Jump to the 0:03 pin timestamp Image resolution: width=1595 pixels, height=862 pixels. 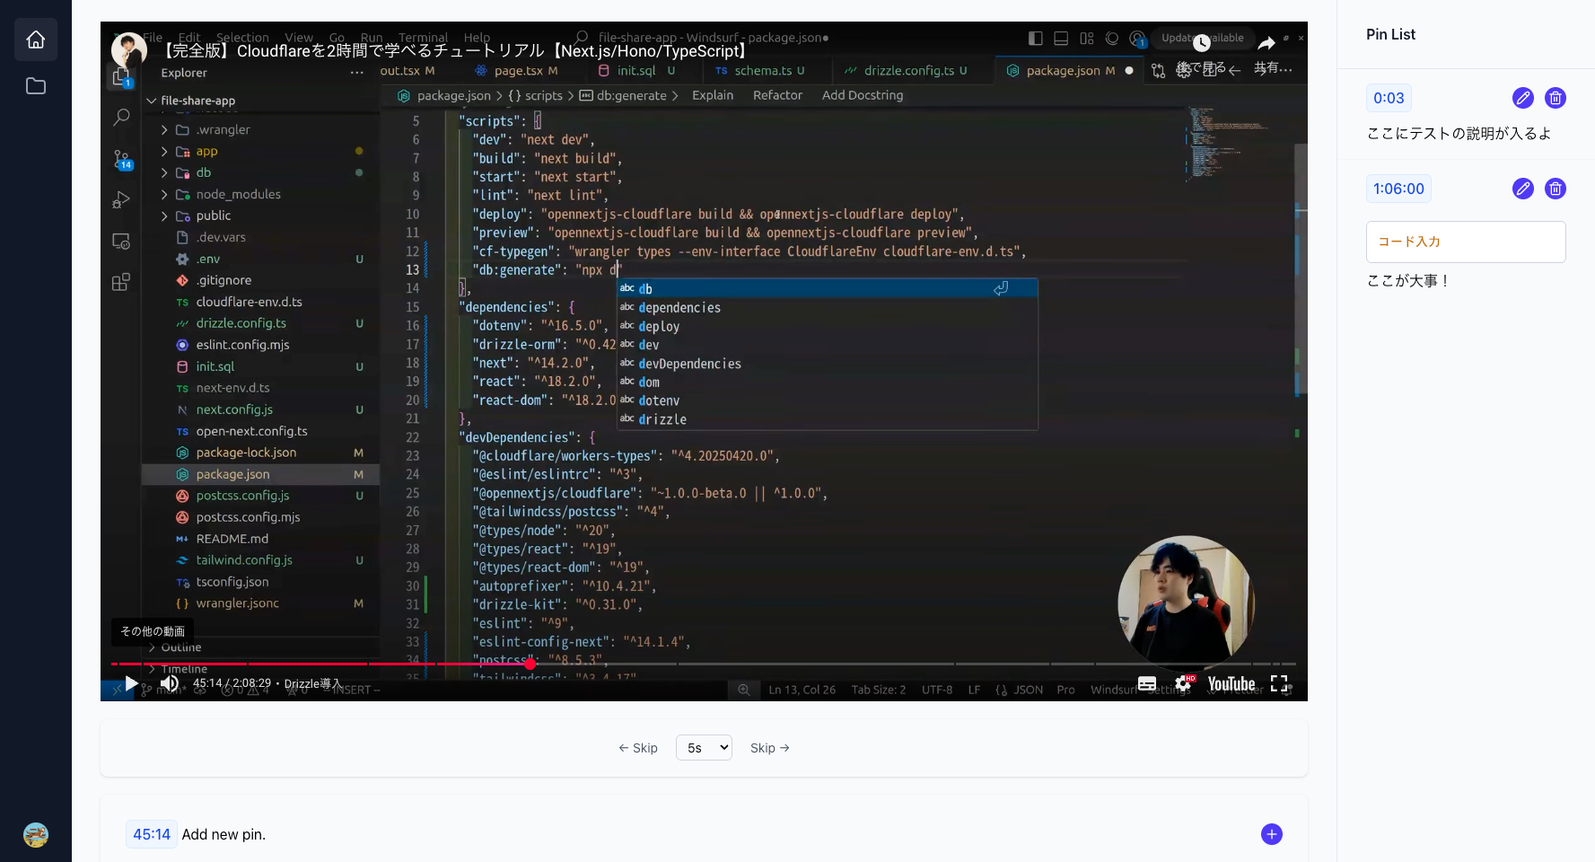tap(1389, 98)
